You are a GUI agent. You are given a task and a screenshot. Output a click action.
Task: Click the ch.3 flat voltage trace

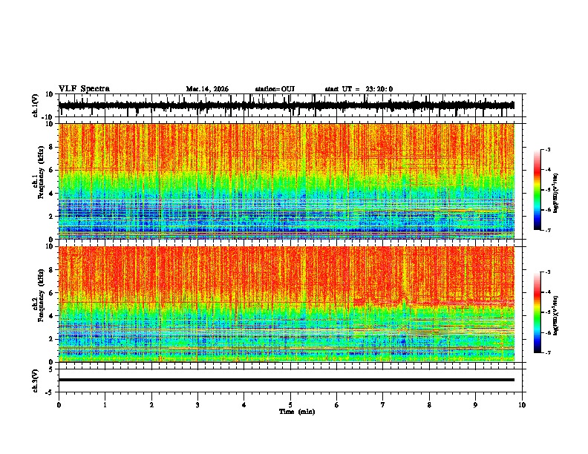click(x=287, y=380)
